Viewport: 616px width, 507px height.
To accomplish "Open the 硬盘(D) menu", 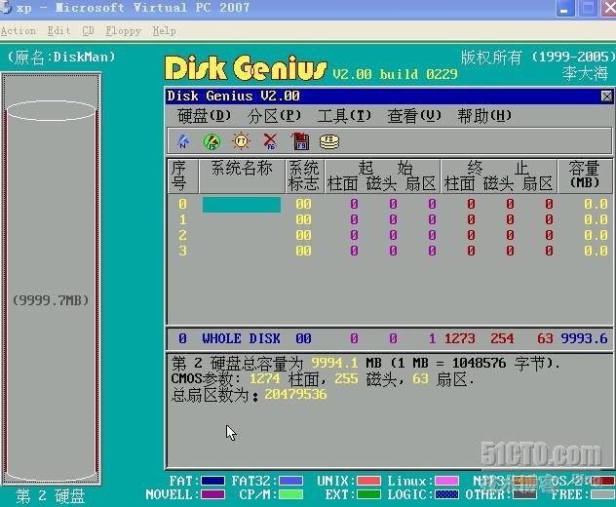I will (204, 116).
